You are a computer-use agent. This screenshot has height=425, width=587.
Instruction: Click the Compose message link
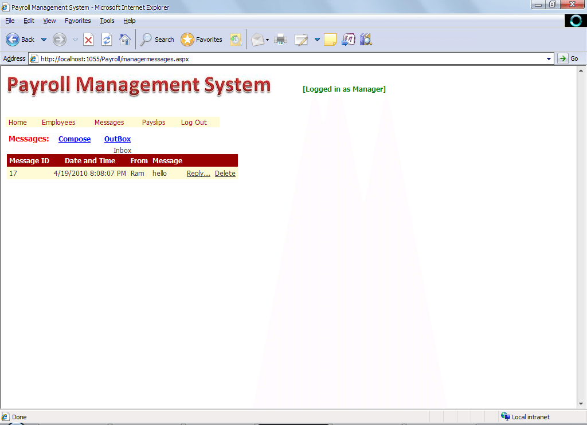[x=75, y=139]
